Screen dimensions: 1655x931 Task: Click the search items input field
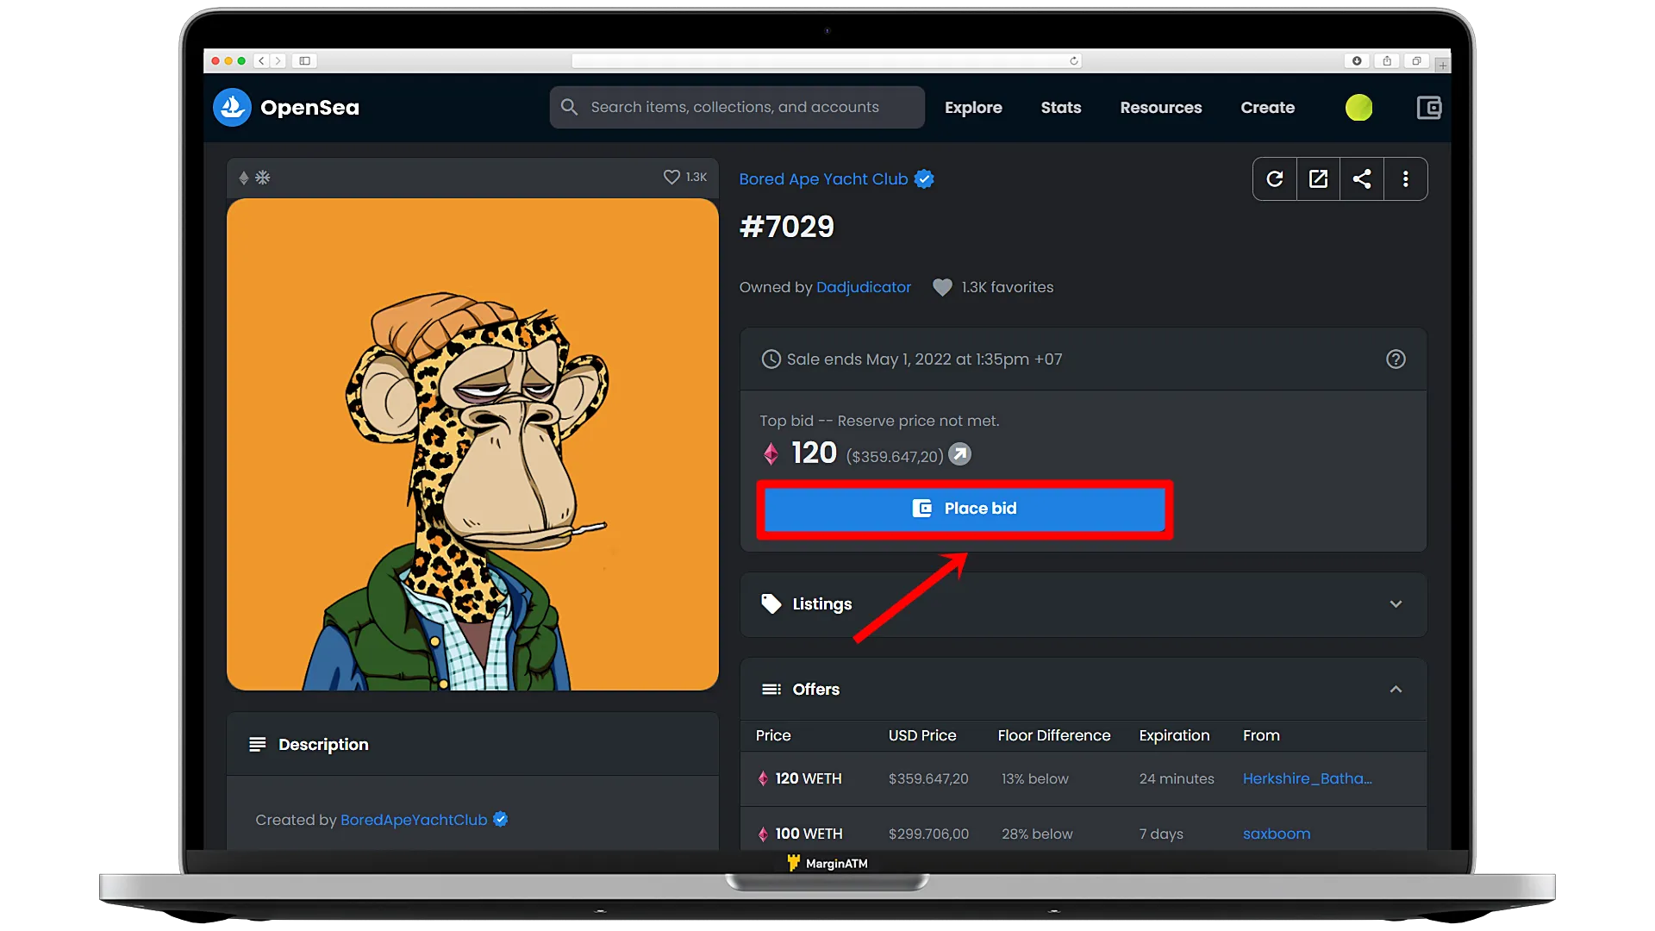click(x=737, y=107)
